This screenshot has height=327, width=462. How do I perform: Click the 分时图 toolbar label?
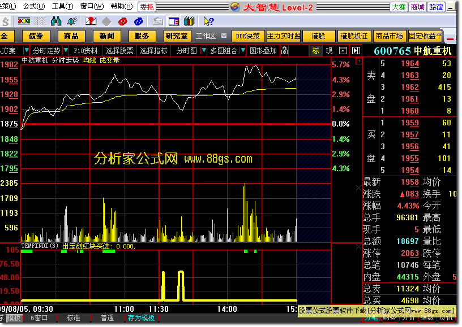click(186, 50)
